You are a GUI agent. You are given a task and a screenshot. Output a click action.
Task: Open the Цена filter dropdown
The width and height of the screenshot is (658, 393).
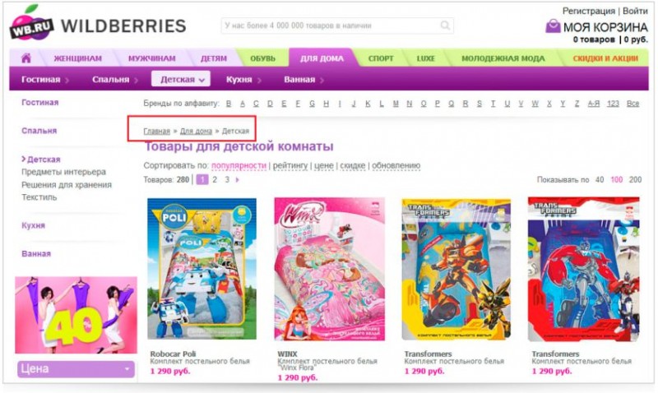click(76, 369)
